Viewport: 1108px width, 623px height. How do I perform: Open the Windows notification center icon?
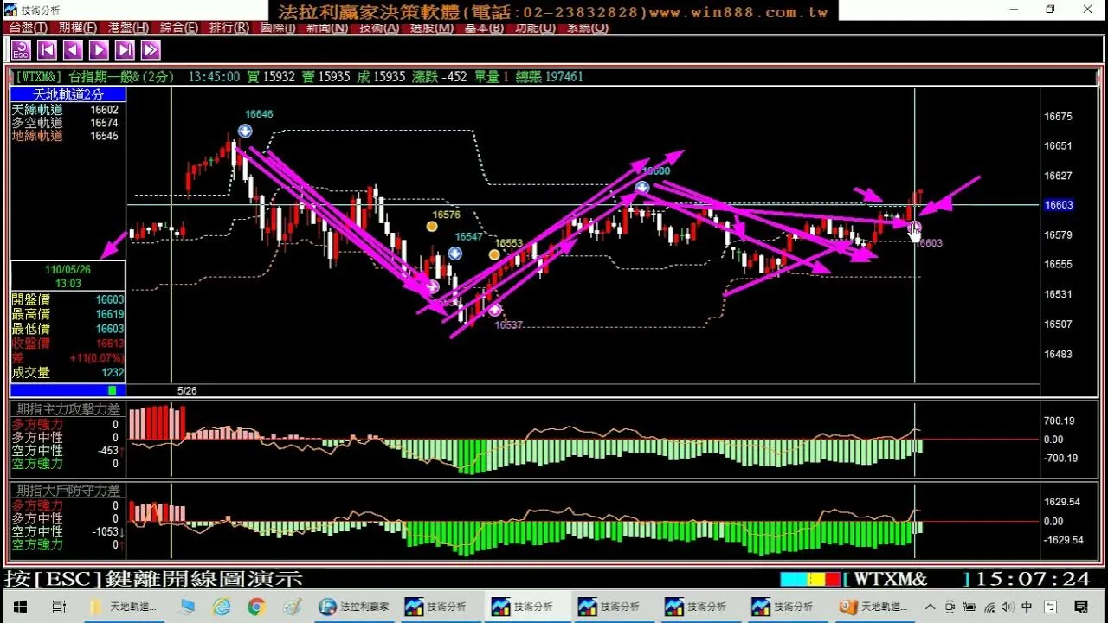coord(1081,607)
